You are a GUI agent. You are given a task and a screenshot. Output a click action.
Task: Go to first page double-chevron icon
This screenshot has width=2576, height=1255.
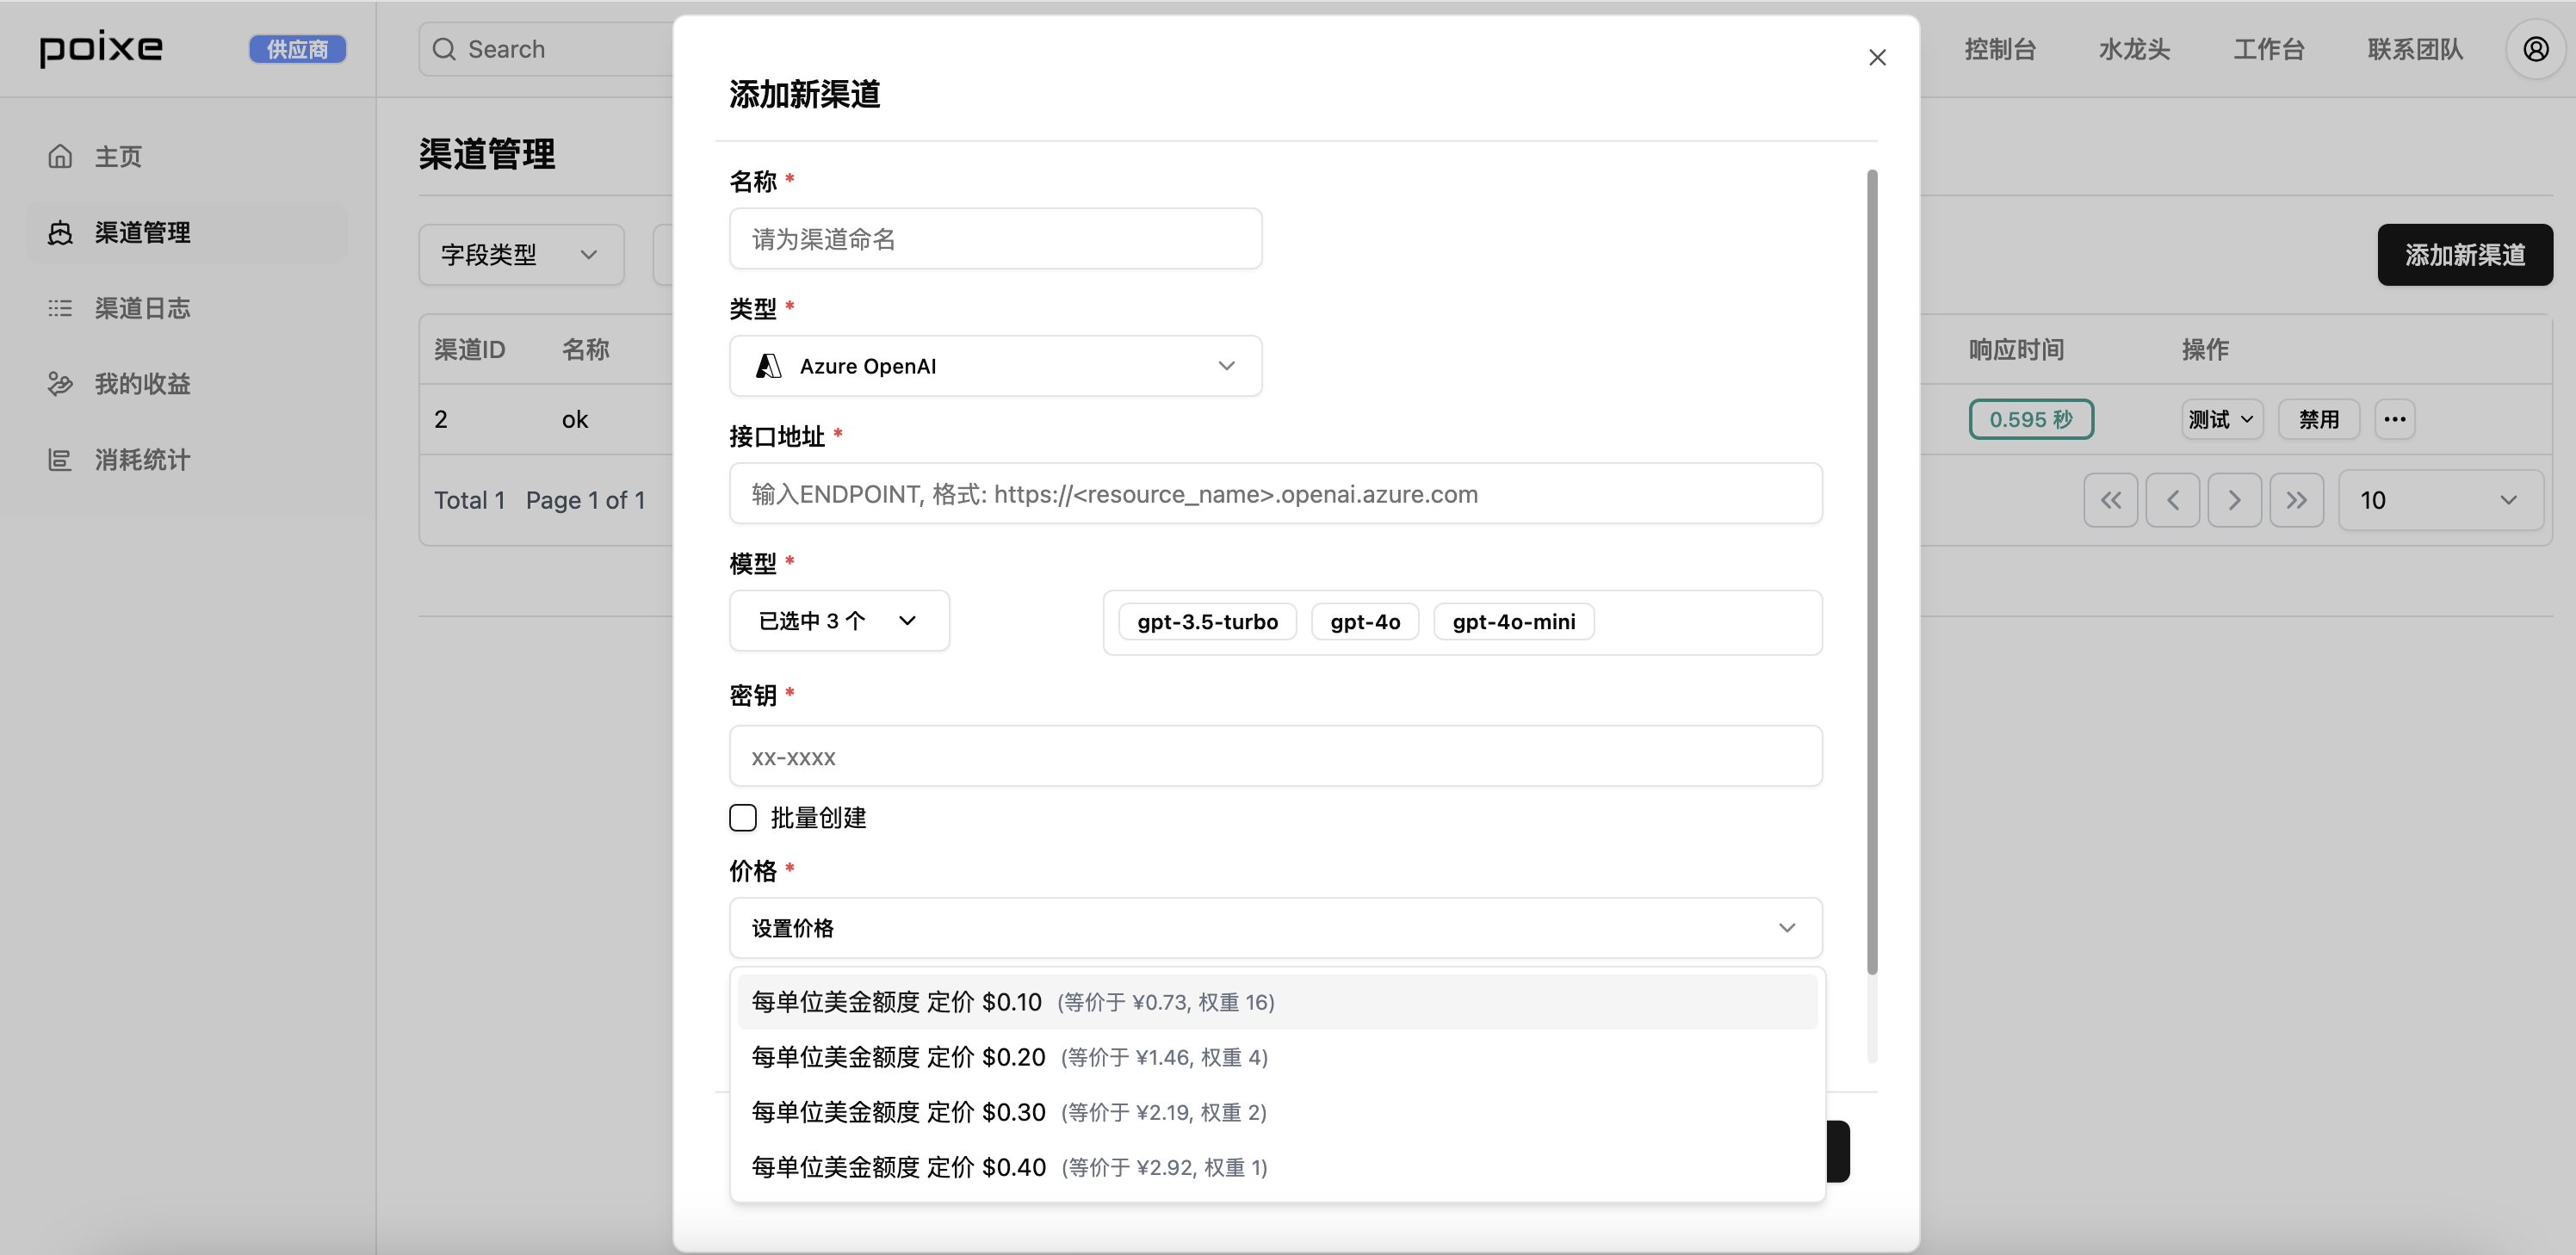pos(2110,500)
